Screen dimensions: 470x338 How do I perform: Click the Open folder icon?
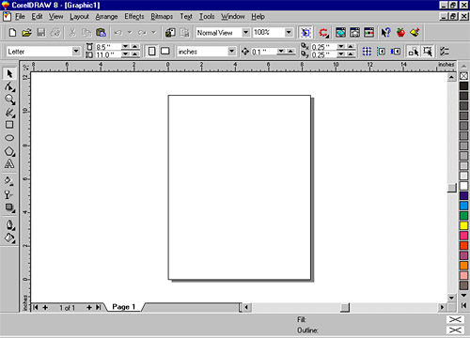point(26,33)
